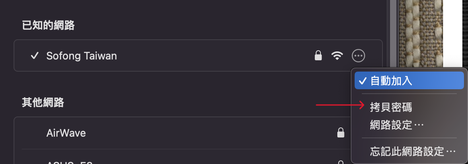
Task: Open 網路設定… from the context menu
Action: (397, 125)
